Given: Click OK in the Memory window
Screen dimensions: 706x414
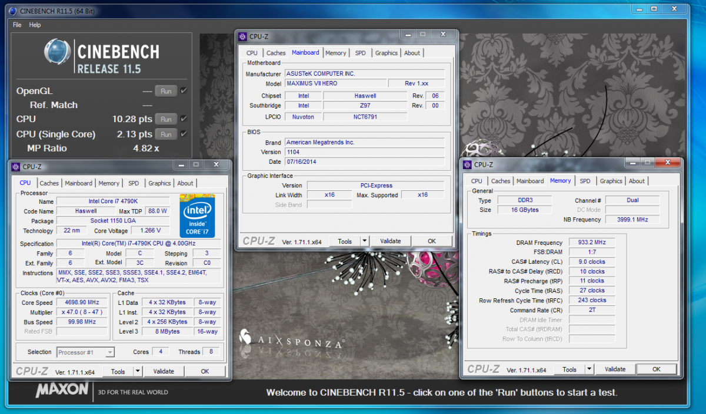Looking at the screenshot, I should coord(657,369).
